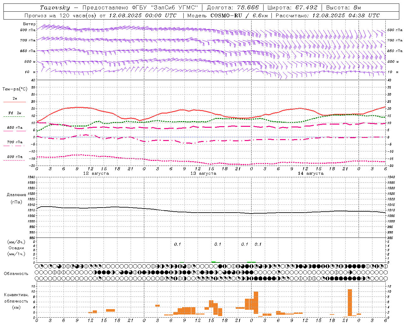This screenshot has height=323, width=404.
Task: Click the forecast start time '12.08.2025 00:00 UTC'
Action: (143, 15)
